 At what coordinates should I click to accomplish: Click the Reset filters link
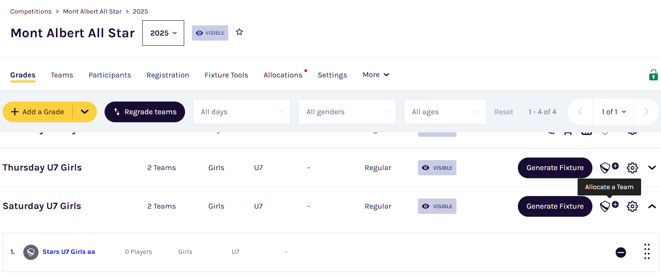[503, 112]
